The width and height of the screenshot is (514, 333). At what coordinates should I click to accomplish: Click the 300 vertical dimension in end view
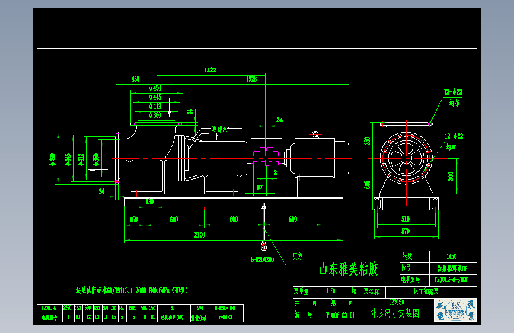point(451,177)
